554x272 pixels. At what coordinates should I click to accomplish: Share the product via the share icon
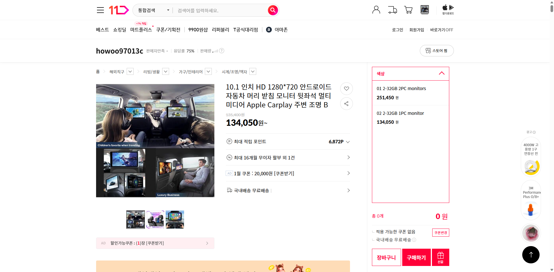click(346, 104)
